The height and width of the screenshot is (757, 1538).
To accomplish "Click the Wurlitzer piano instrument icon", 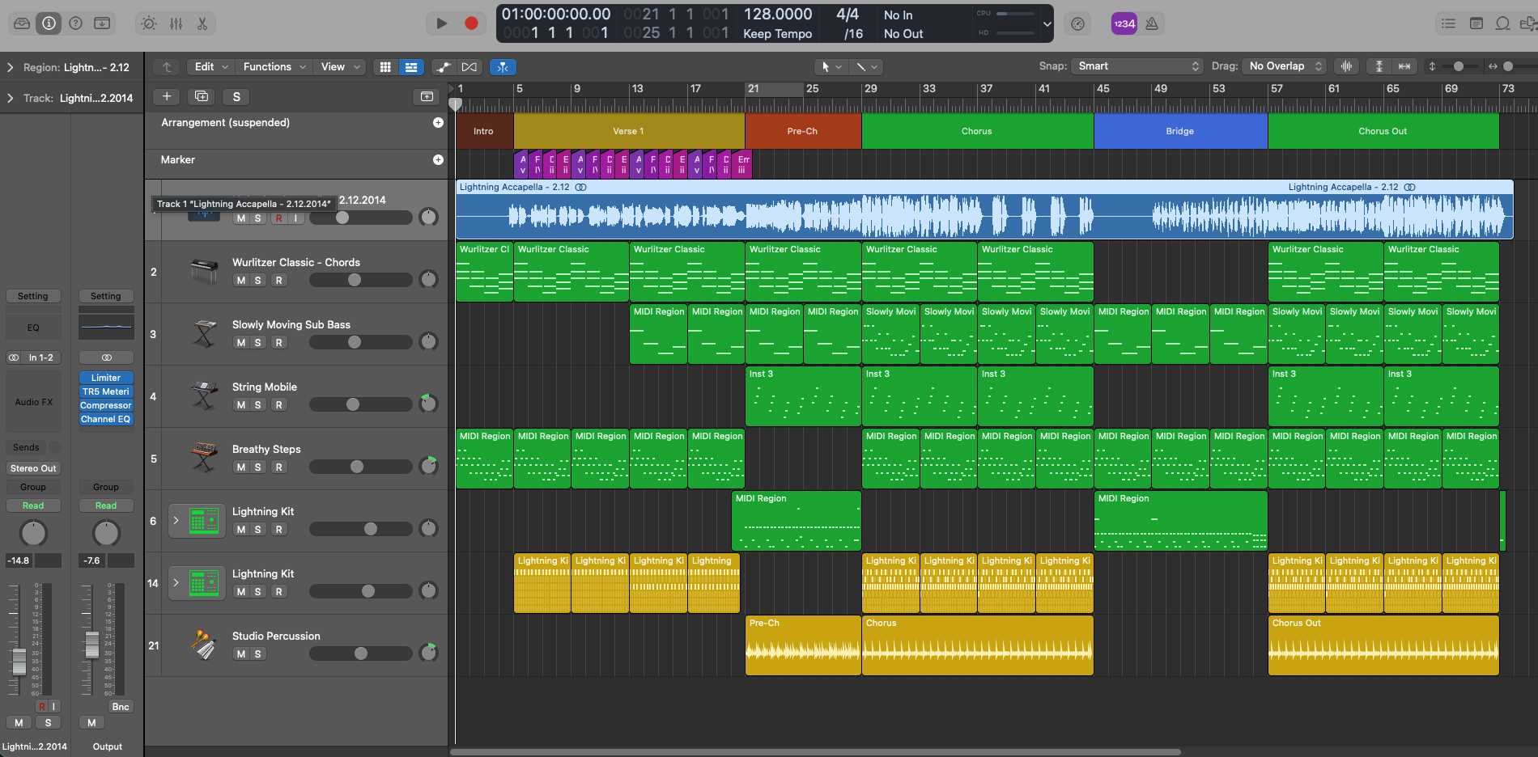I will click(204, 272).
